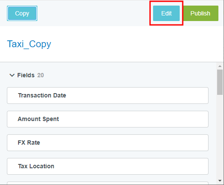224x185 pixels.
Task: Publish the Taxi_Copy expense type
Action: [200, 13]
